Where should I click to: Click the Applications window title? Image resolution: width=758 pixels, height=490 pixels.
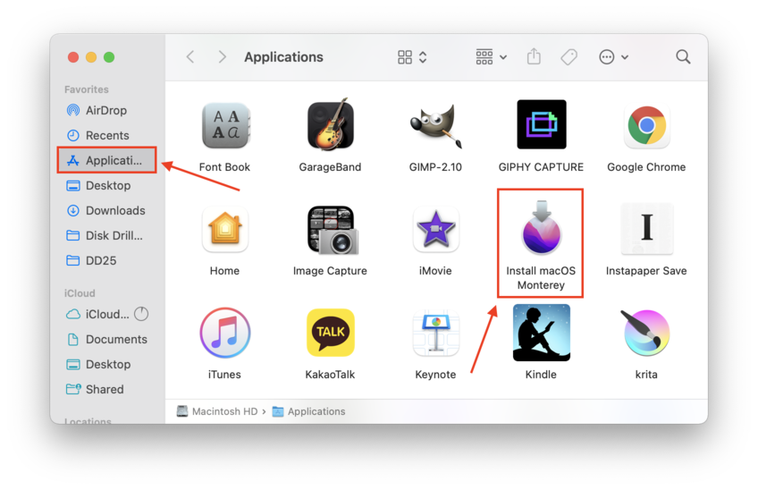[x=283, y=57]
